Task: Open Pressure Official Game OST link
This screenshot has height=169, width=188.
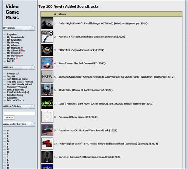Action: [x=79, y=117]
